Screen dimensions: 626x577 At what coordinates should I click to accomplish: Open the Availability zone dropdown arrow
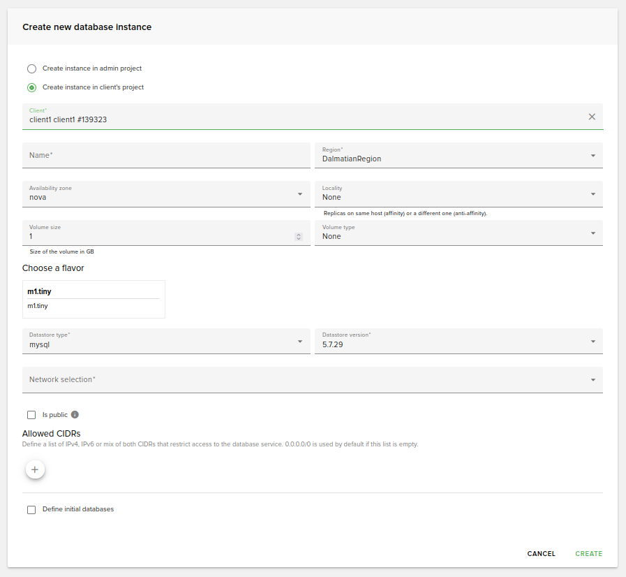(300, 193)
